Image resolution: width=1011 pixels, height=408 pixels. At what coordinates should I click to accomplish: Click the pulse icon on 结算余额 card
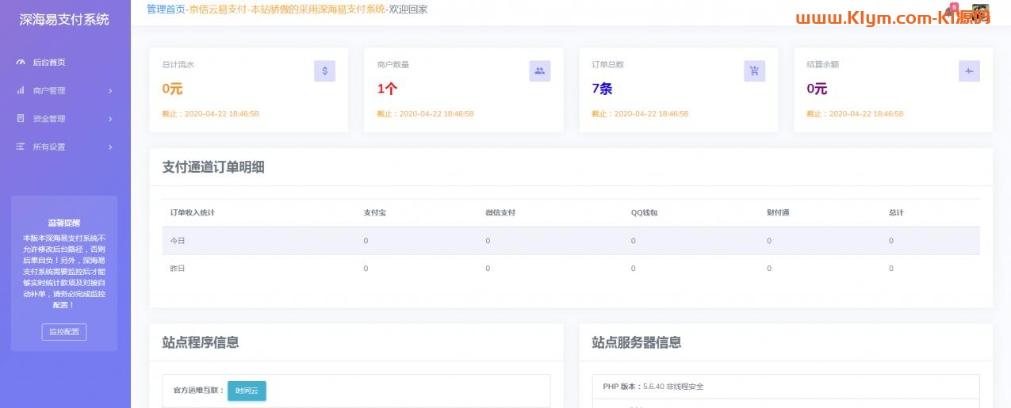click(969, 71)
